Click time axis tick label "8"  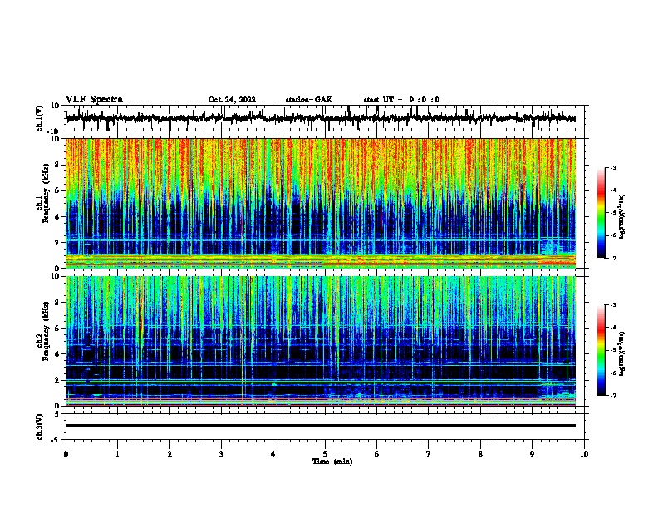click(x=480, y=454)
